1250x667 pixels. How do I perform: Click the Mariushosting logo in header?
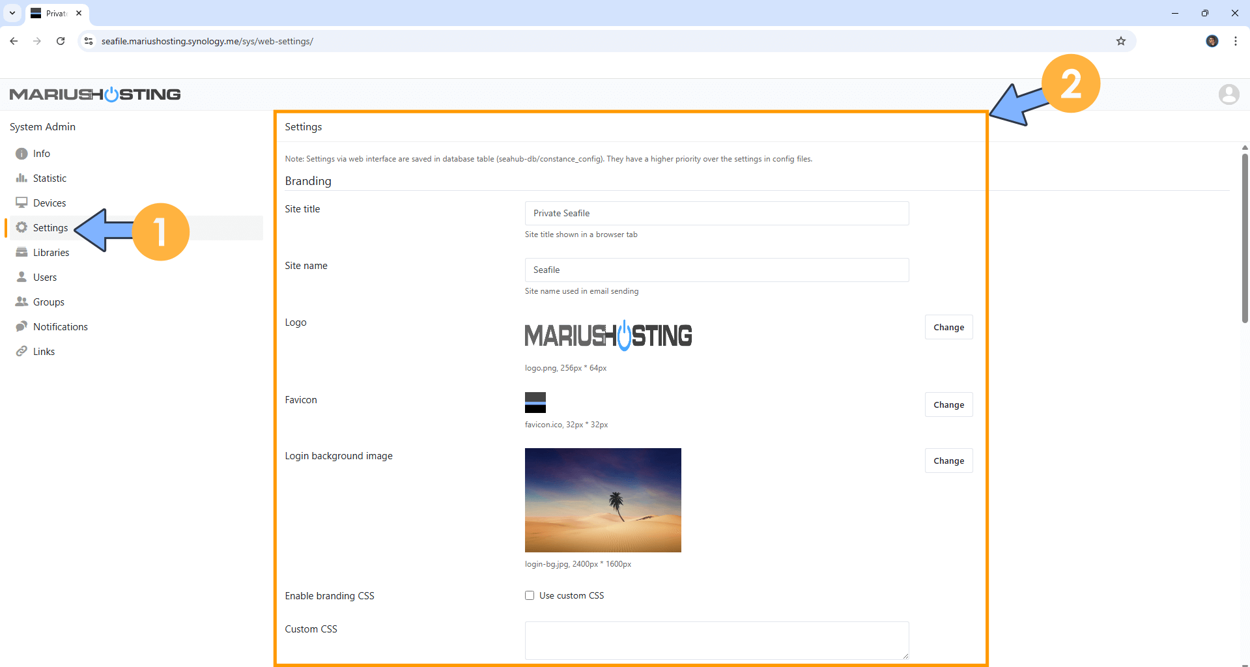point(95,94)
